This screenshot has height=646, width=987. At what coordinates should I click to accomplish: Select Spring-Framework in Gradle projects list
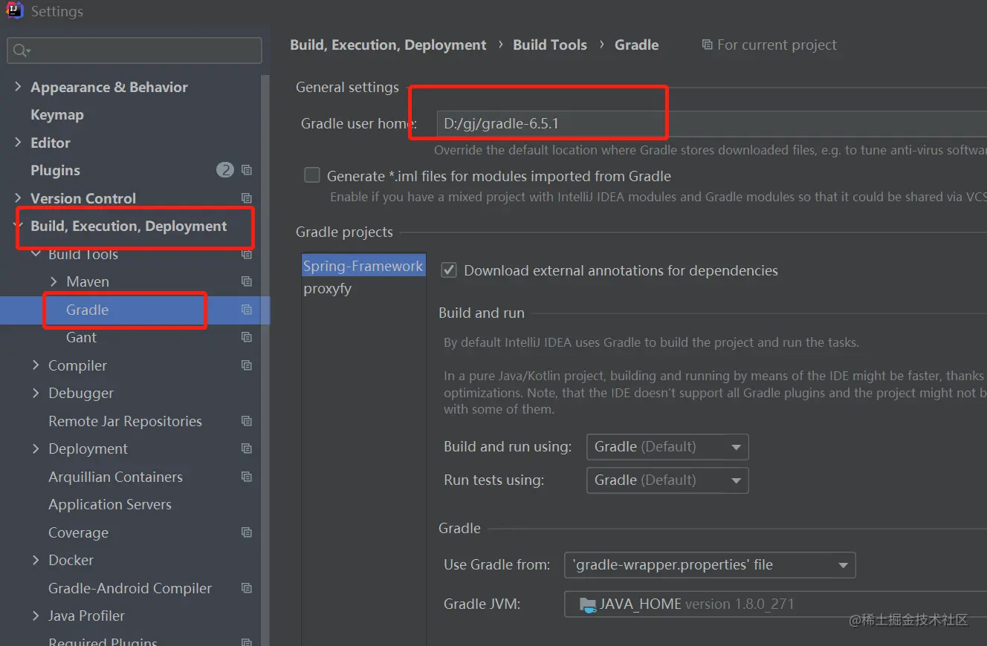coord(363,266)
